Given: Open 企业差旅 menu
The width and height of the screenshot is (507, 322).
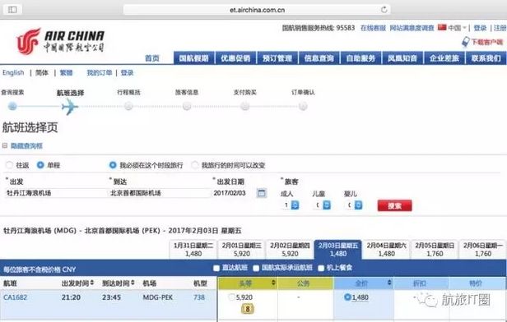Looking at the screenshot, I should (444, 58).
